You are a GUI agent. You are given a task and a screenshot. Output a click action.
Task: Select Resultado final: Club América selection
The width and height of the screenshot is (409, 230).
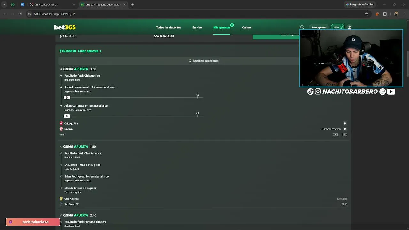coord(83,153)
